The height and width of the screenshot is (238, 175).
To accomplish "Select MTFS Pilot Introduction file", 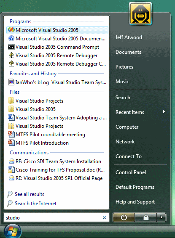I will click(x=57, y=143).
